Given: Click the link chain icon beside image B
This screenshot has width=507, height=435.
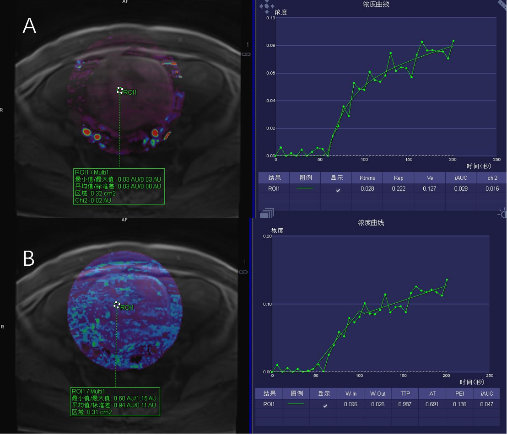Looking at the screenshot, I should (x=244, y=272).
